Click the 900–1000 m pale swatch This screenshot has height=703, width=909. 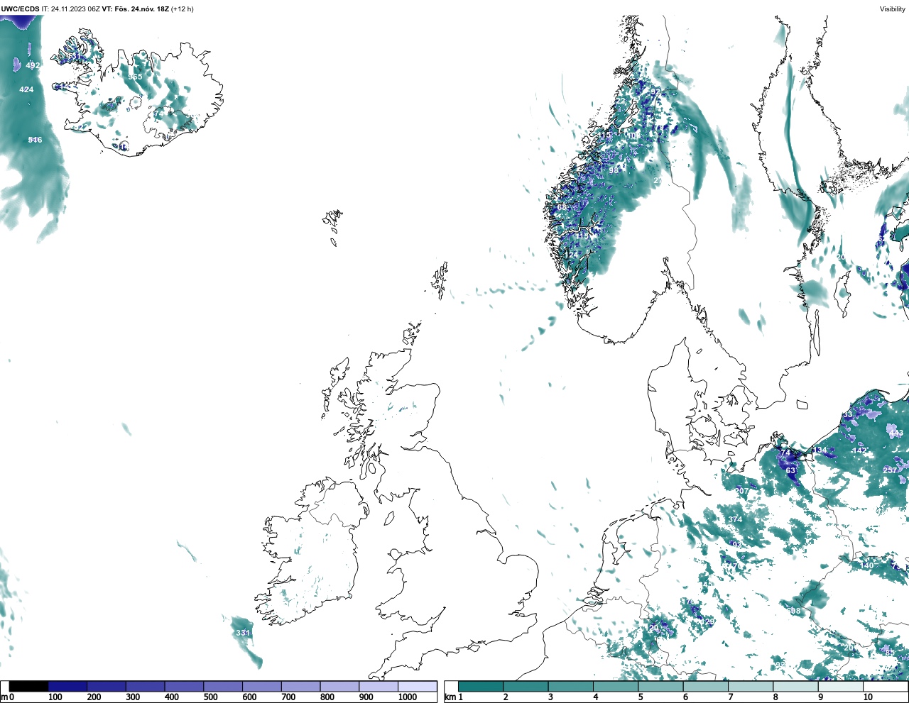379,687
